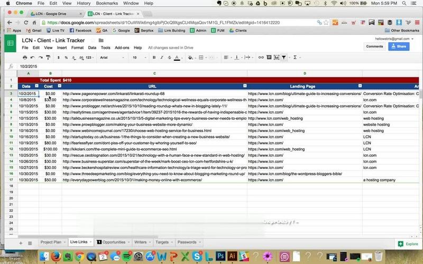Viewport: 423px width, 264px height.
Task: Redo the last action
Action: [41, 58]
